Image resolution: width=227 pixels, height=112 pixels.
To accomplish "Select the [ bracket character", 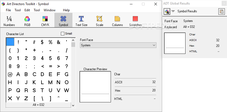I will 34,99.
